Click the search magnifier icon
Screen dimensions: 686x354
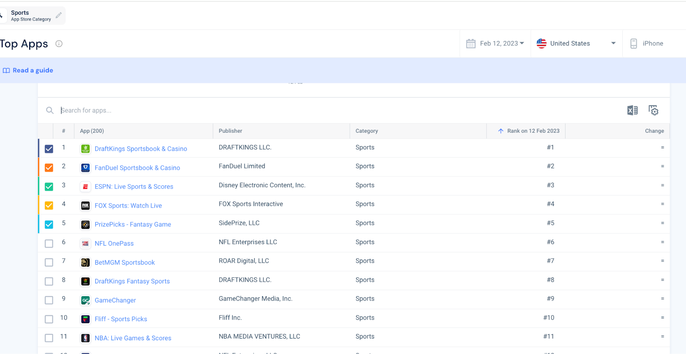[x=50, y=110]
